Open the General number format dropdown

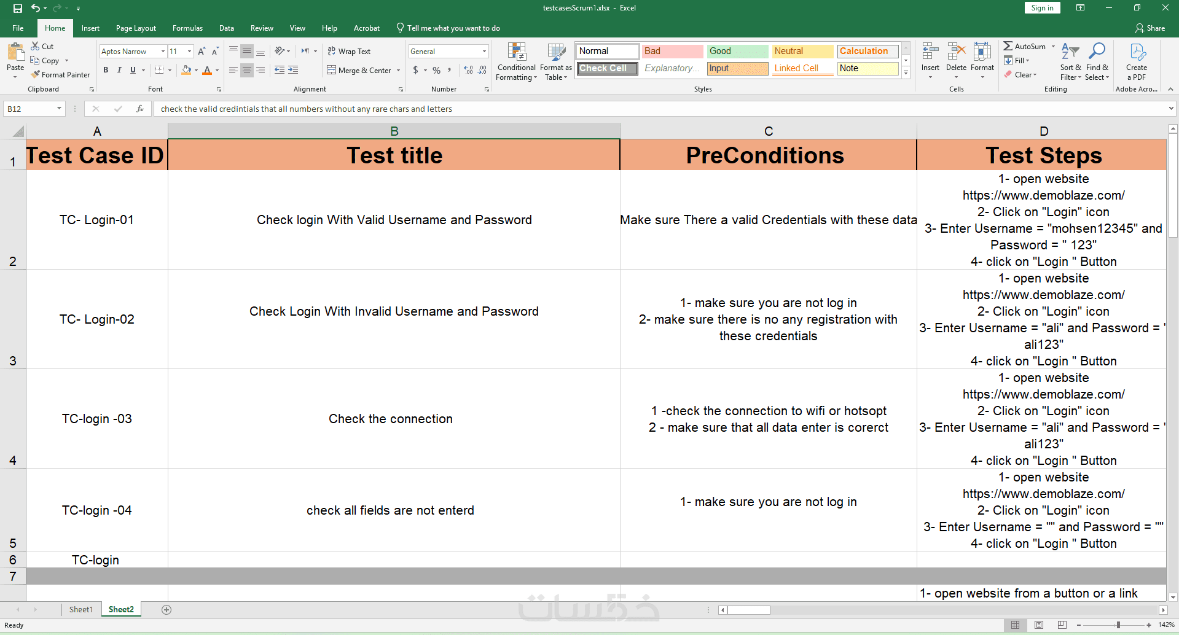tap(484, 52)
